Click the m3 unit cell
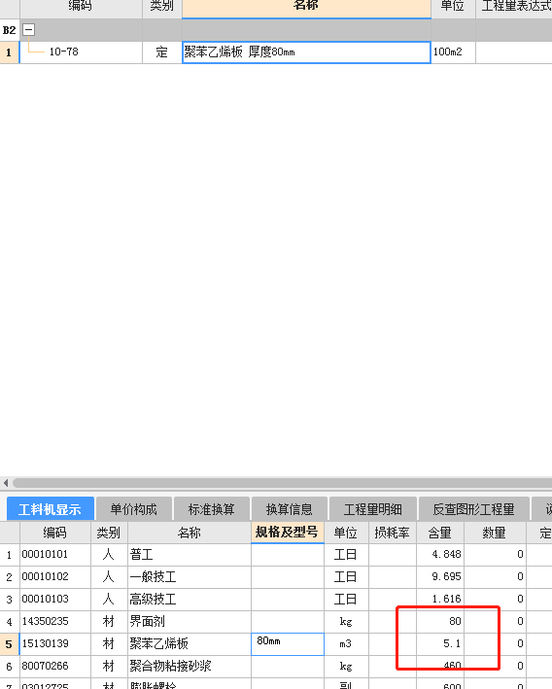Viewport: 552px width, 689px height. coord(346,644)
